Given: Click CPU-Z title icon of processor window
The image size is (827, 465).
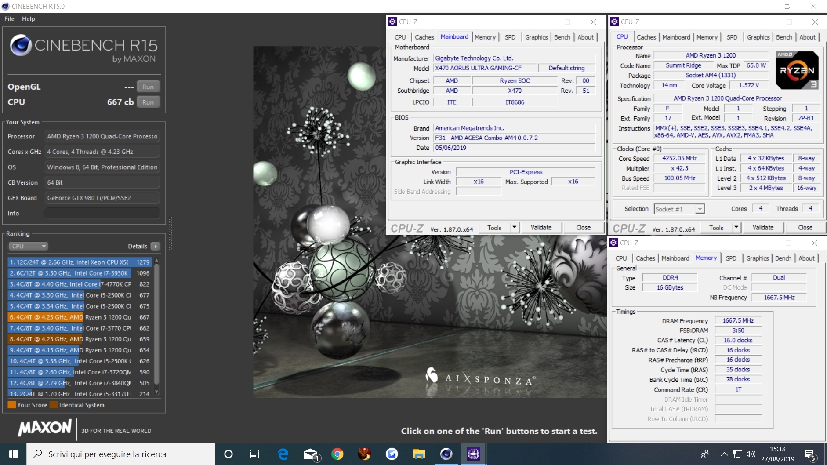Looking at the screenshot, I should tap(614, 22).
